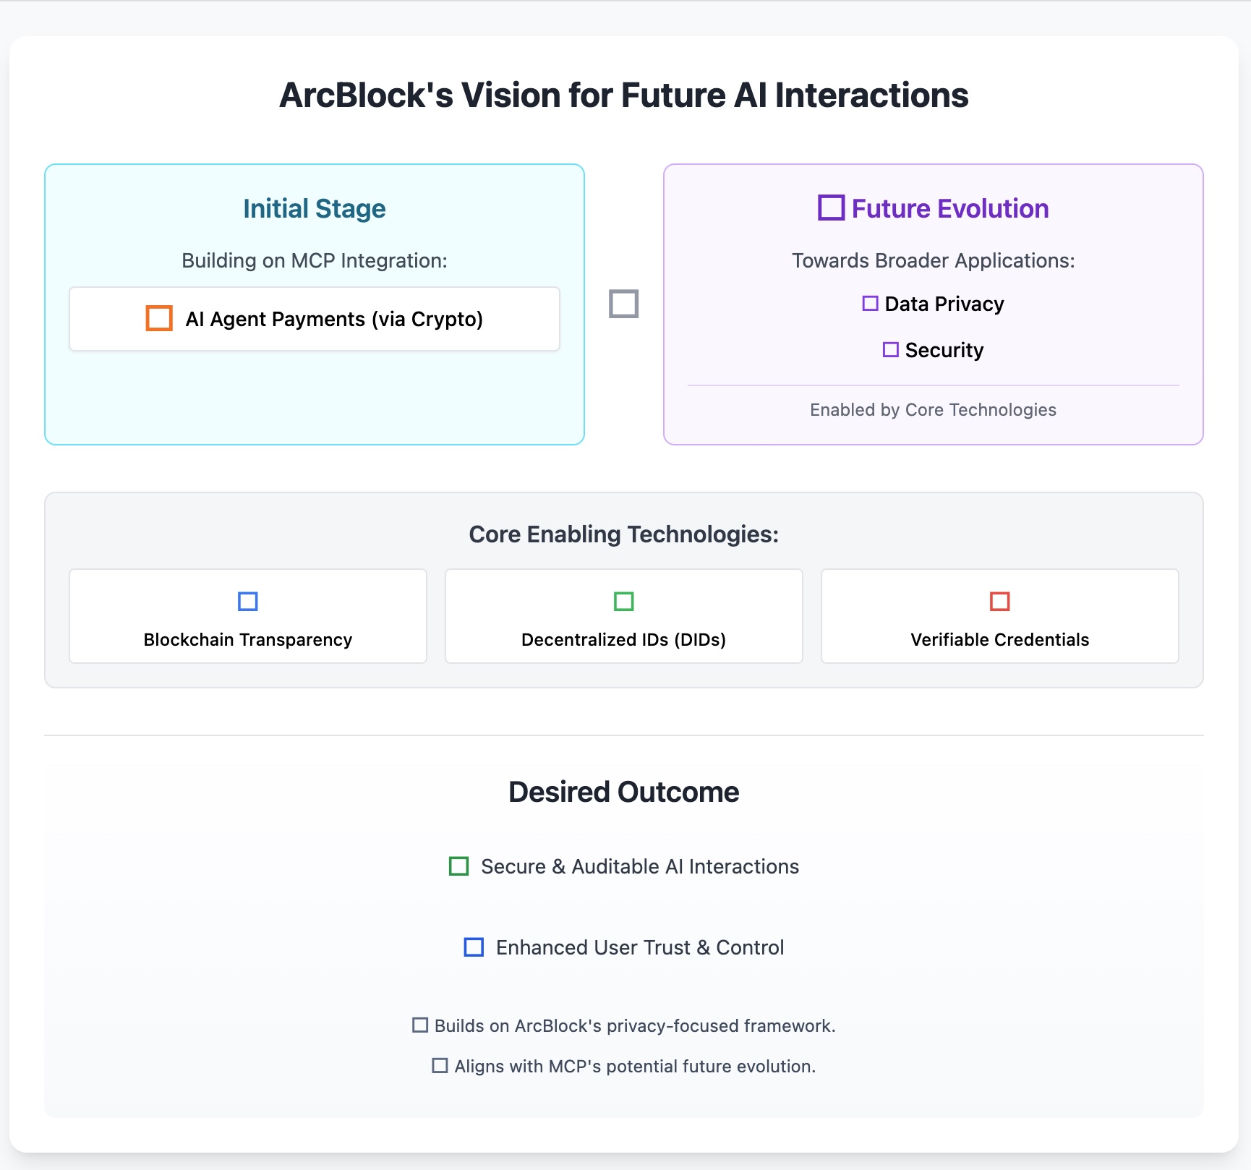Click the green icon above Decentralized IDs
This screenshot has height=1170, width=1251.
[x=623, y=602]
